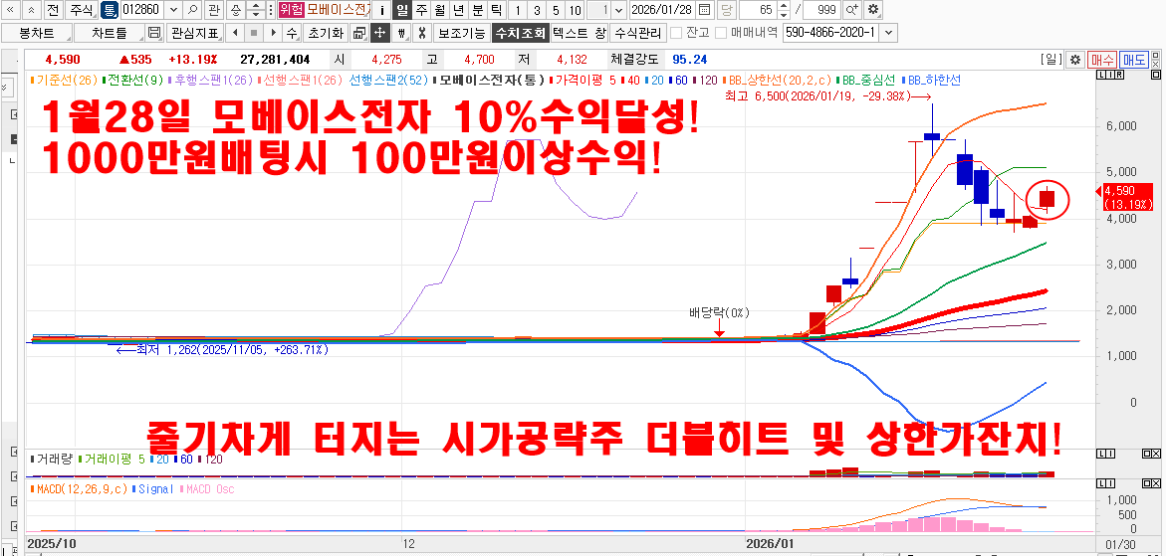
Task: Click the red 매수 buy button
Action: coord(1101,60)
